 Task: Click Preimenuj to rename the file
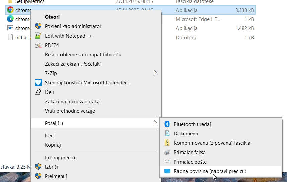coord(56,176)
